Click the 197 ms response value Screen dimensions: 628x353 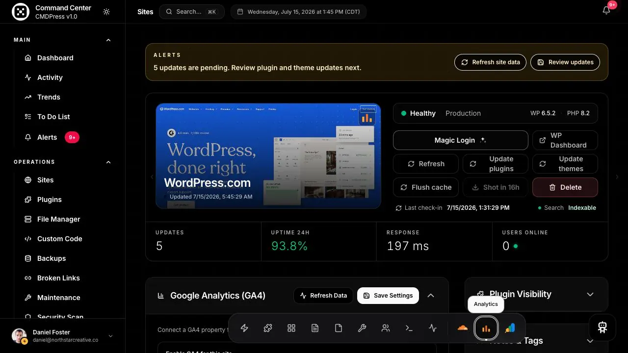coord(408,246)
